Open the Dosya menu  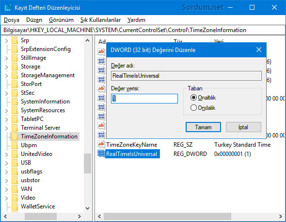(x=12, y=20)
